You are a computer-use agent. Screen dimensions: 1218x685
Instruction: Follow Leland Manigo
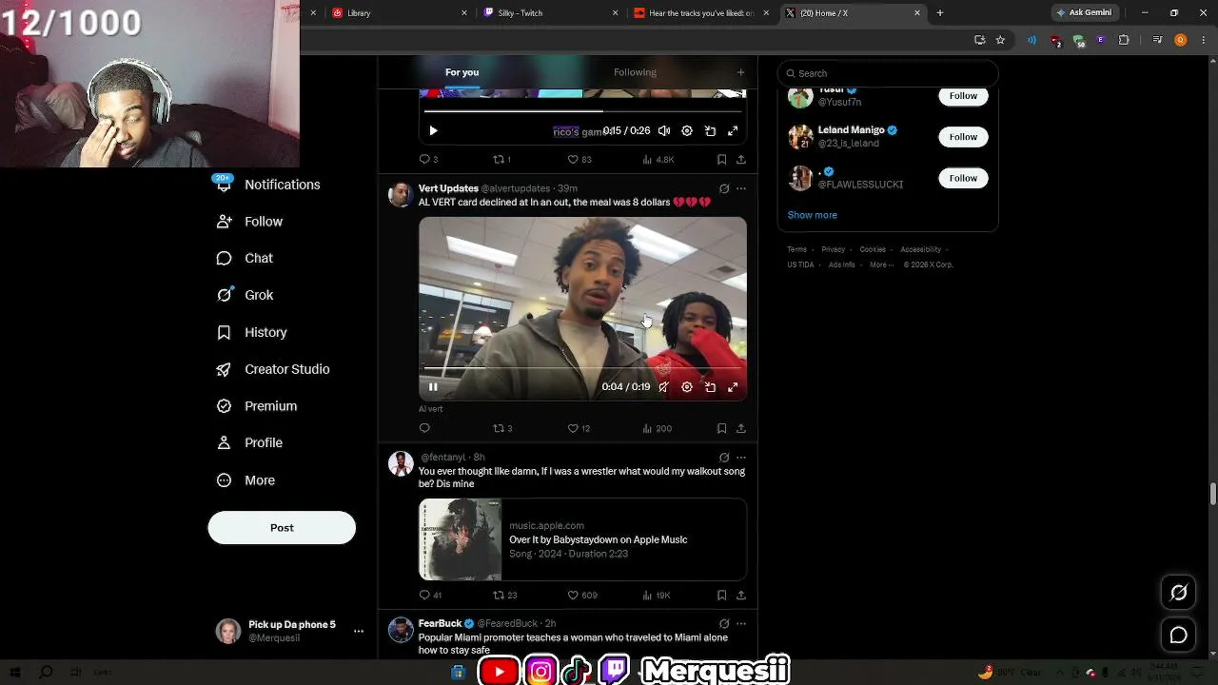(963, 137)
